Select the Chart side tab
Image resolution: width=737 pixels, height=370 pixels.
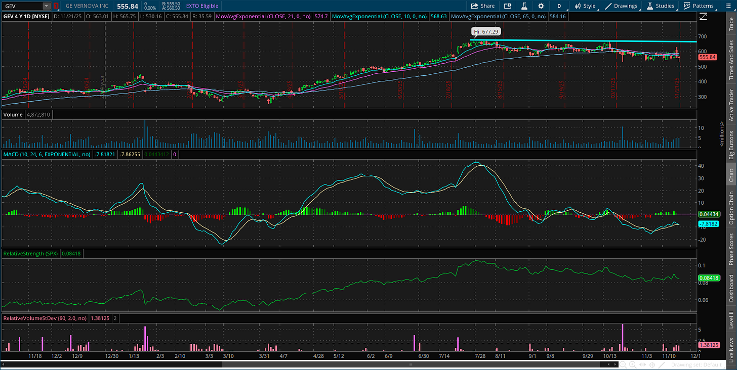point(731,175)
